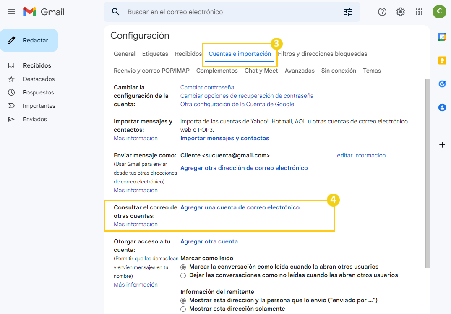Screen dimensions: 451x314
Task: Select Mostrar esta dirección solamente option
Action: (183, 309)
